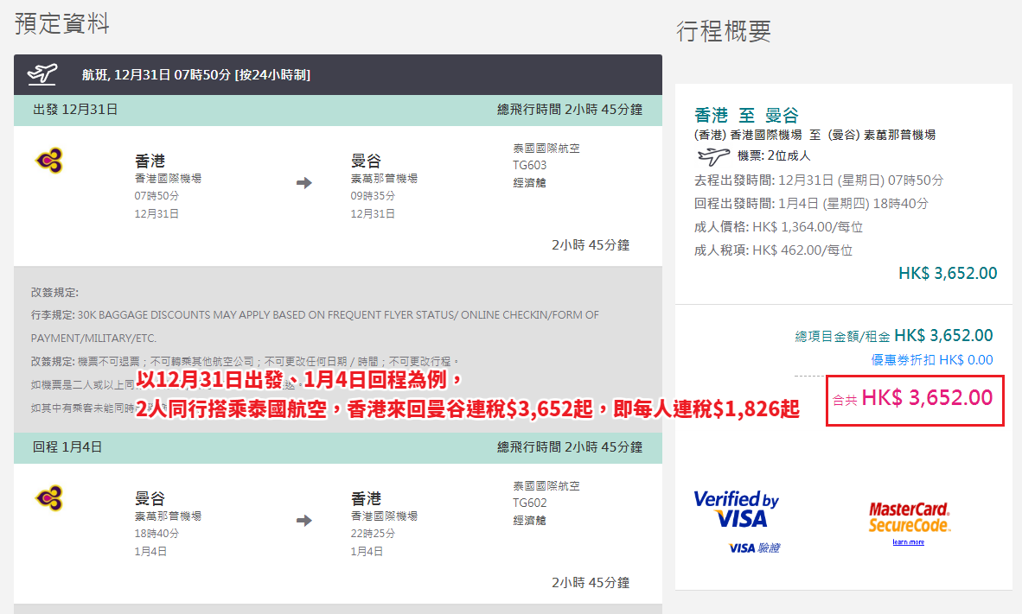Click the MasterCard SecureCode logo
The height and width of the screenshot is (614, 1022).
coord(910,517)
